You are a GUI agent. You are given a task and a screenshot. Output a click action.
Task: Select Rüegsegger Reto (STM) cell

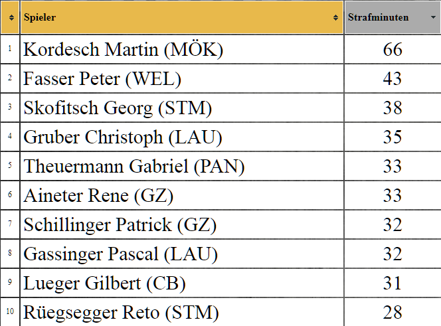(x=182, y=312)
